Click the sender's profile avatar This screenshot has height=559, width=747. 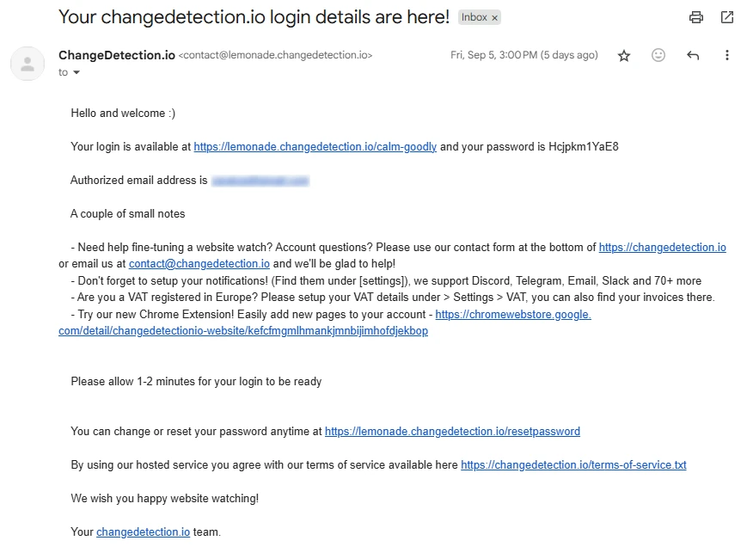(28, 64)
